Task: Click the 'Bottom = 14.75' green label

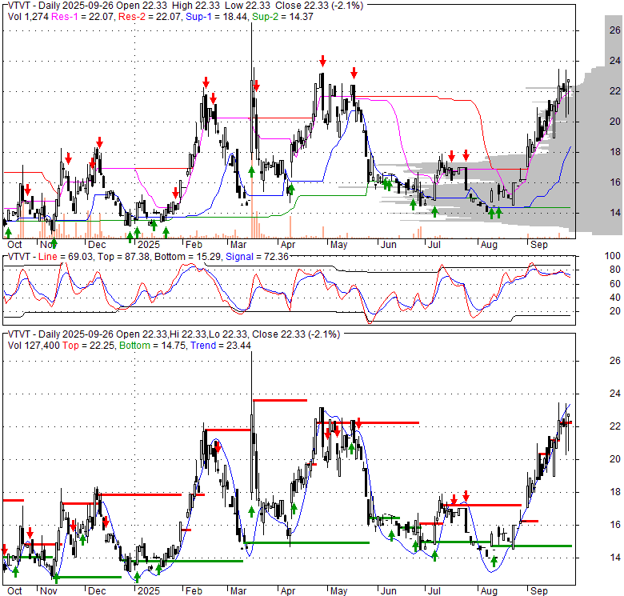Action: click(153, 346)
